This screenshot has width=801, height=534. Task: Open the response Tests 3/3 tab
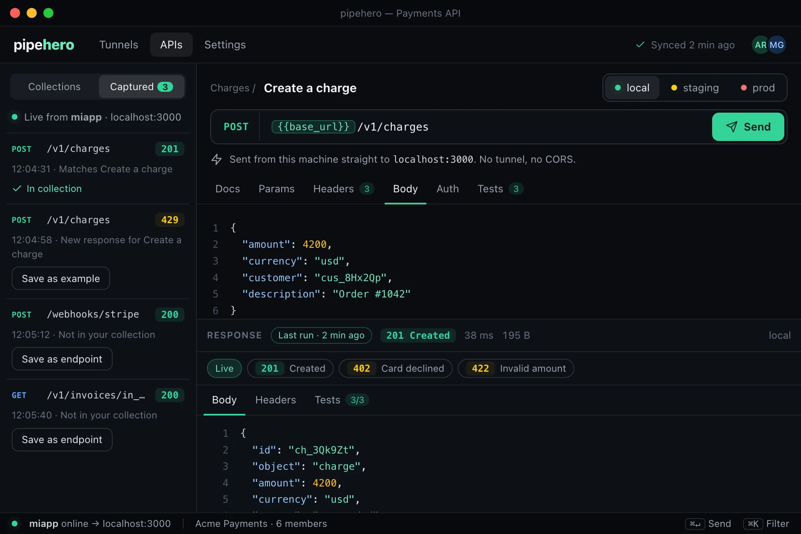(342, 400)
